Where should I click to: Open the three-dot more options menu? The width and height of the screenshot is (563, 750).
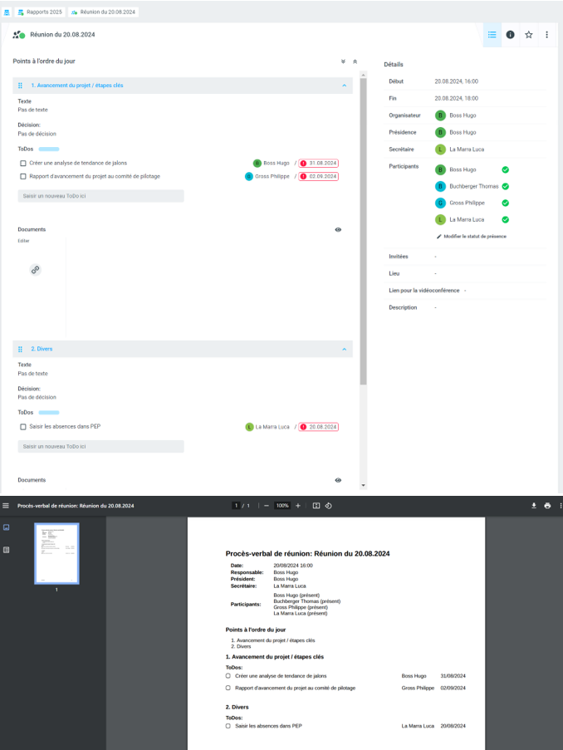(x=546, y=35)
